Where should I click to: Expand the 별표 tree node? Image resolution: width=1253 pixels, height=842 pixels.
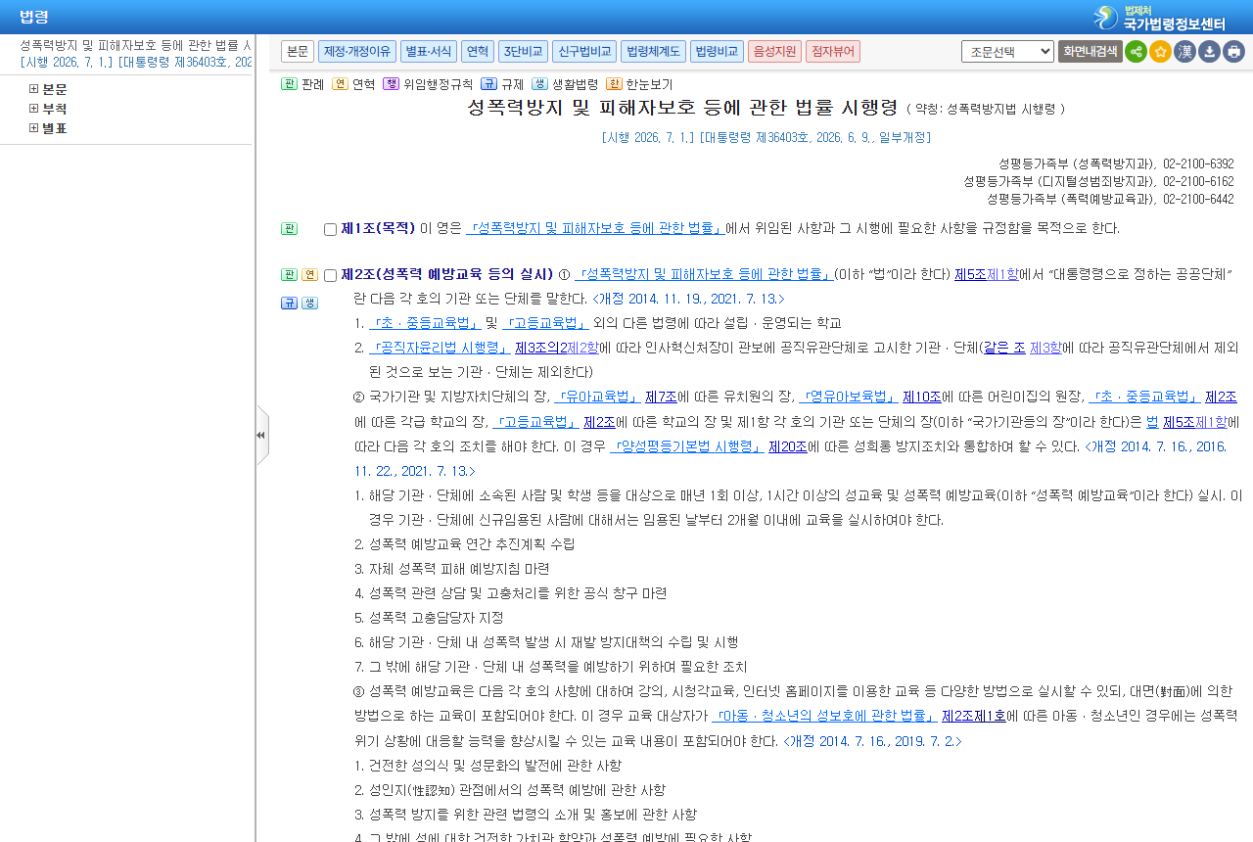(34, 128)
